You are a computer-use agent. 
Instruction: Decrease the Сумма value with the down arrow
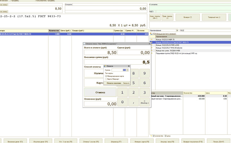[127, 71]
